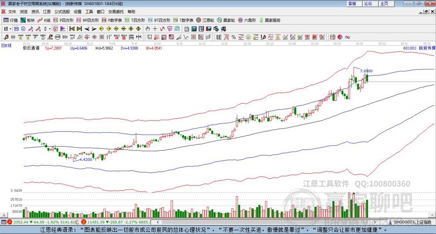This screenshot has height=234, width=436.
Task: Click the infinity loop icon
Action: point(347,37)
